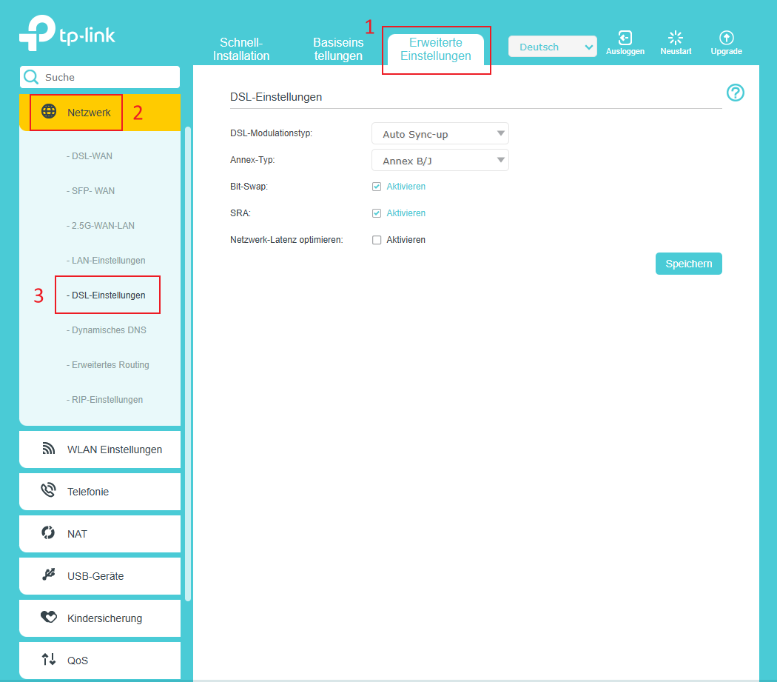The width and height of the screenshot is (777, 682).
Task: Open the DSL-Modulationstyp dropdown
Action: (x=440, y=134)
